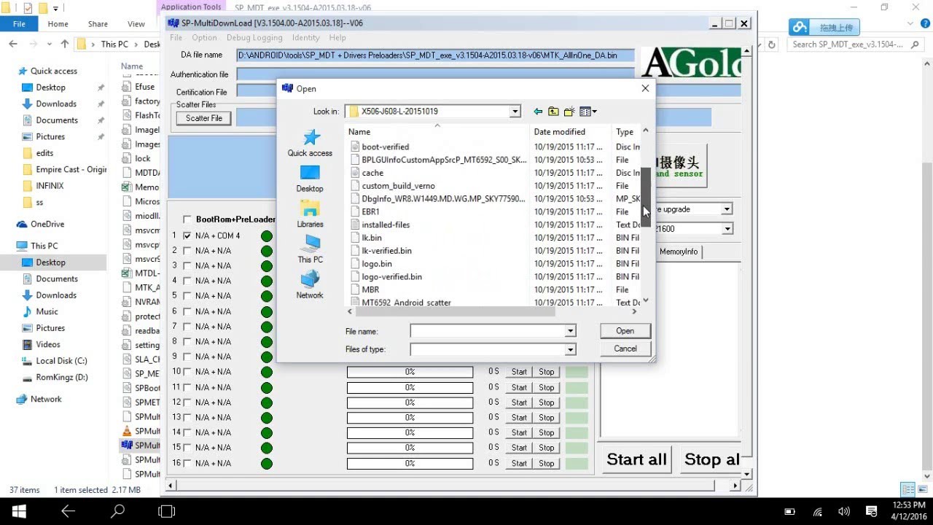
Task: Click Open button in dialog
Action: point(625,331)
